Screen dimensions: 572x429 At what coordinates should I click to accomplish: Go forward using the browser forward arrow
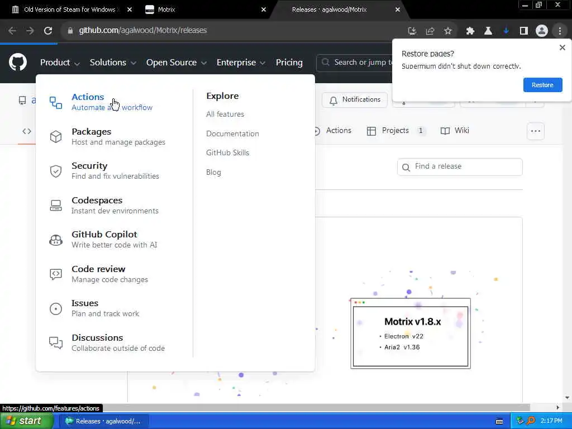(x=30, y=31)
